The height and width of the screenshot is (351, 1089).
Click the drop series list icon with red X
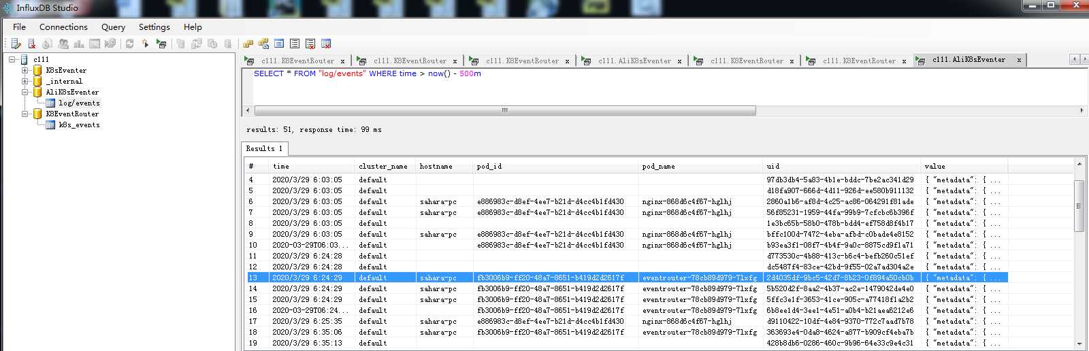click(x=310, y=44)
